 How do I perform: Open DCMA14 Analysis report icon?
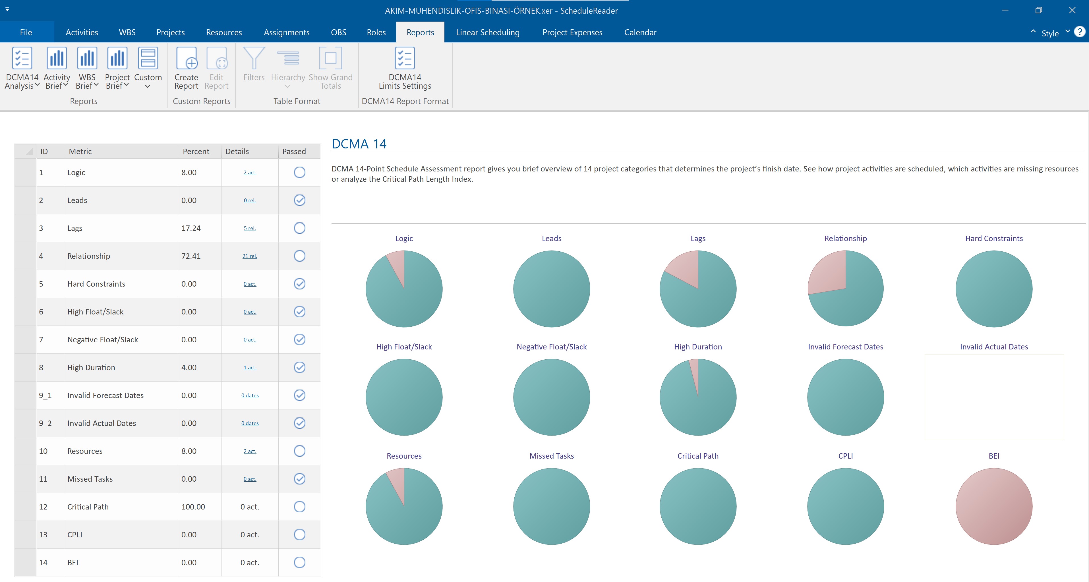click(22, 58)
